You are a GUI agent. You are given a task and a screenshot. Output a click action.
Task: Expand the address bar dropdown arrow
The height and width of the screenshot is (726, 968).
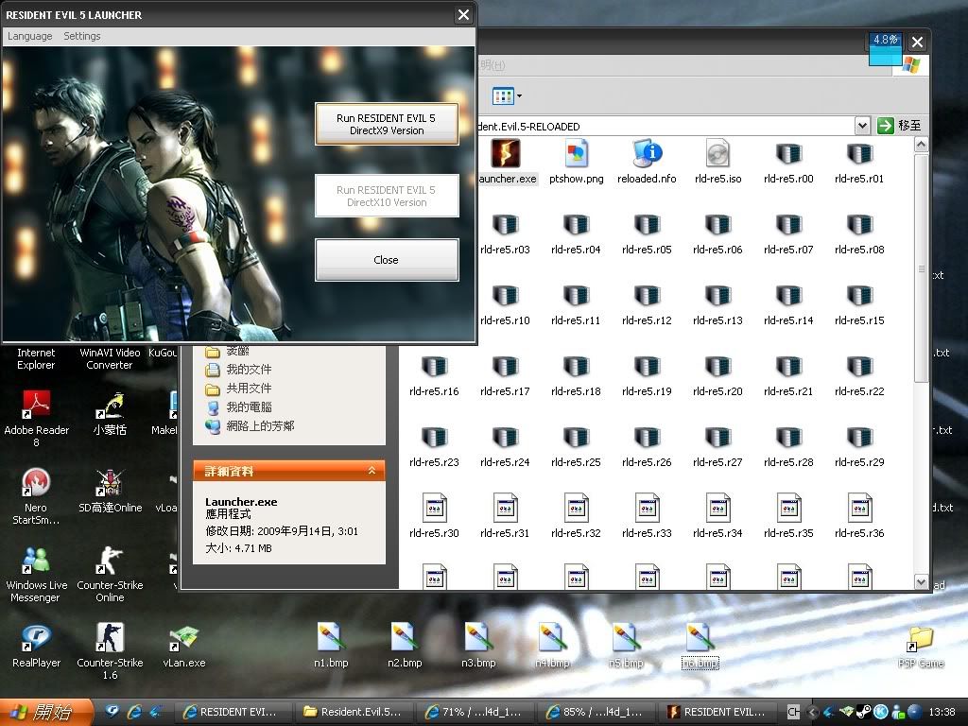click(x=861, y=126)
